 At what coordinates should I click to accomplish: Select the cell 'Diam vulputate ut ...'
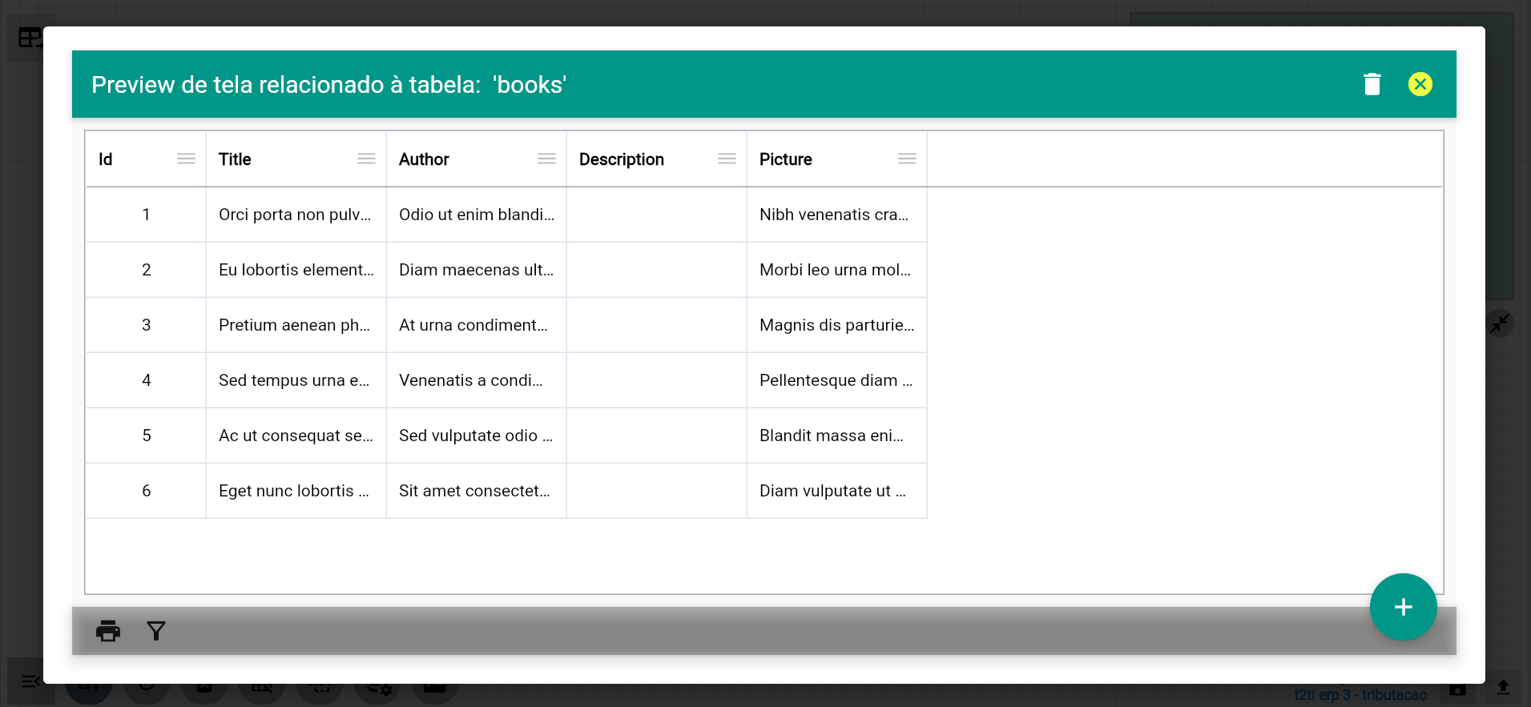(x=837, y=491)
